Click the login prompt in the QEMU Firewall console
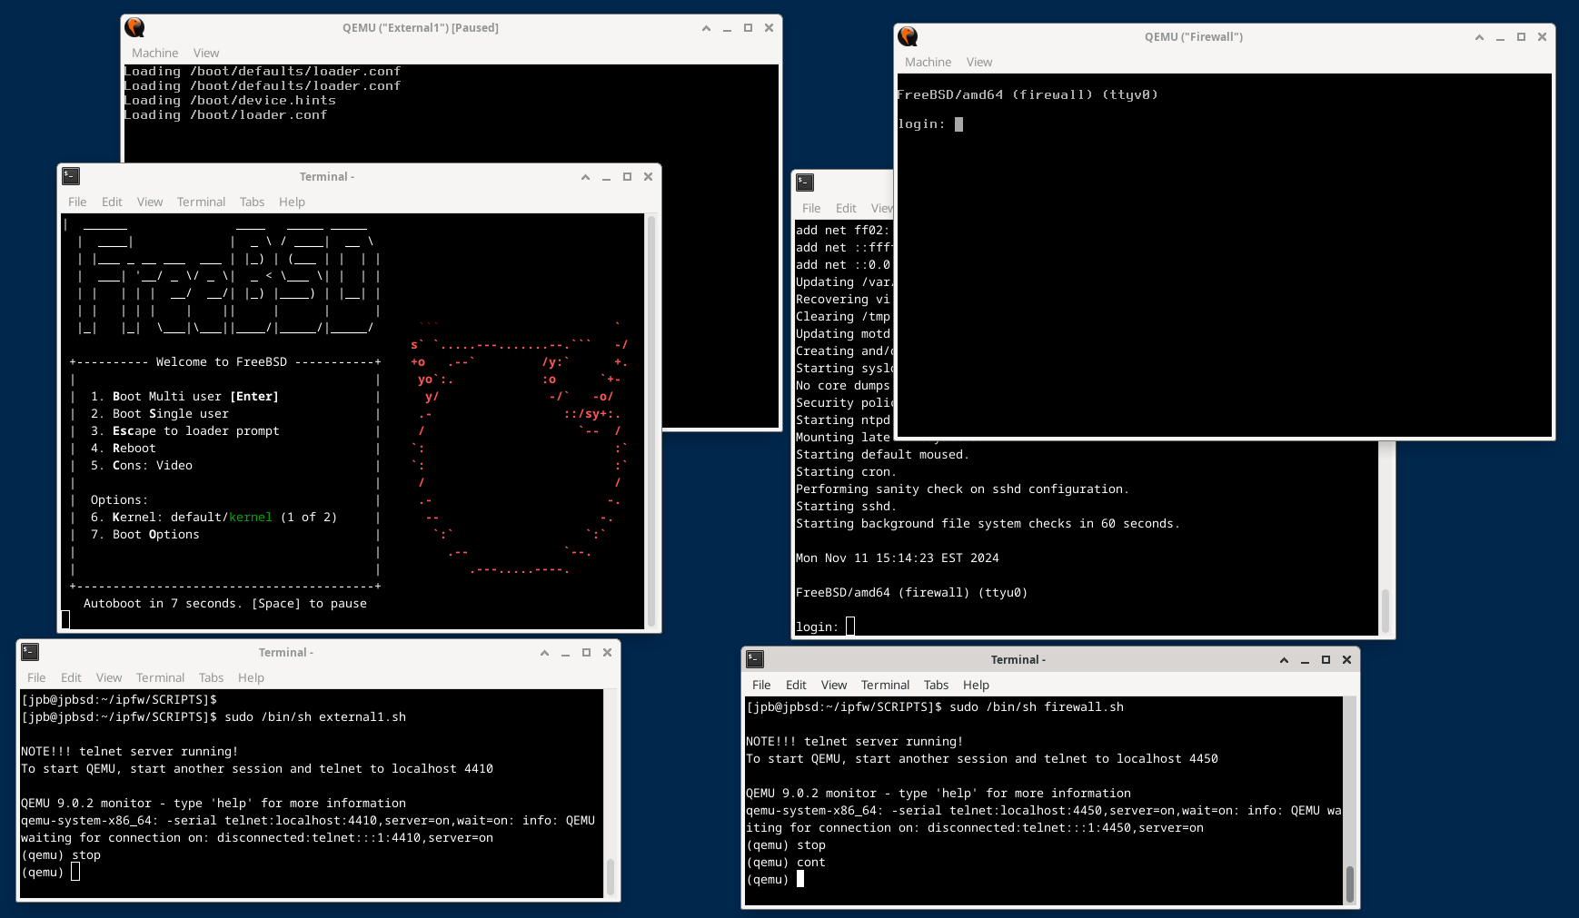 (930, 124)
